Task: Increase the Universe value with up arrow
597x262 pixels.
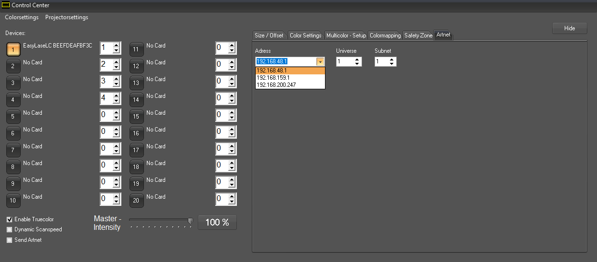Action: [357, 60]
